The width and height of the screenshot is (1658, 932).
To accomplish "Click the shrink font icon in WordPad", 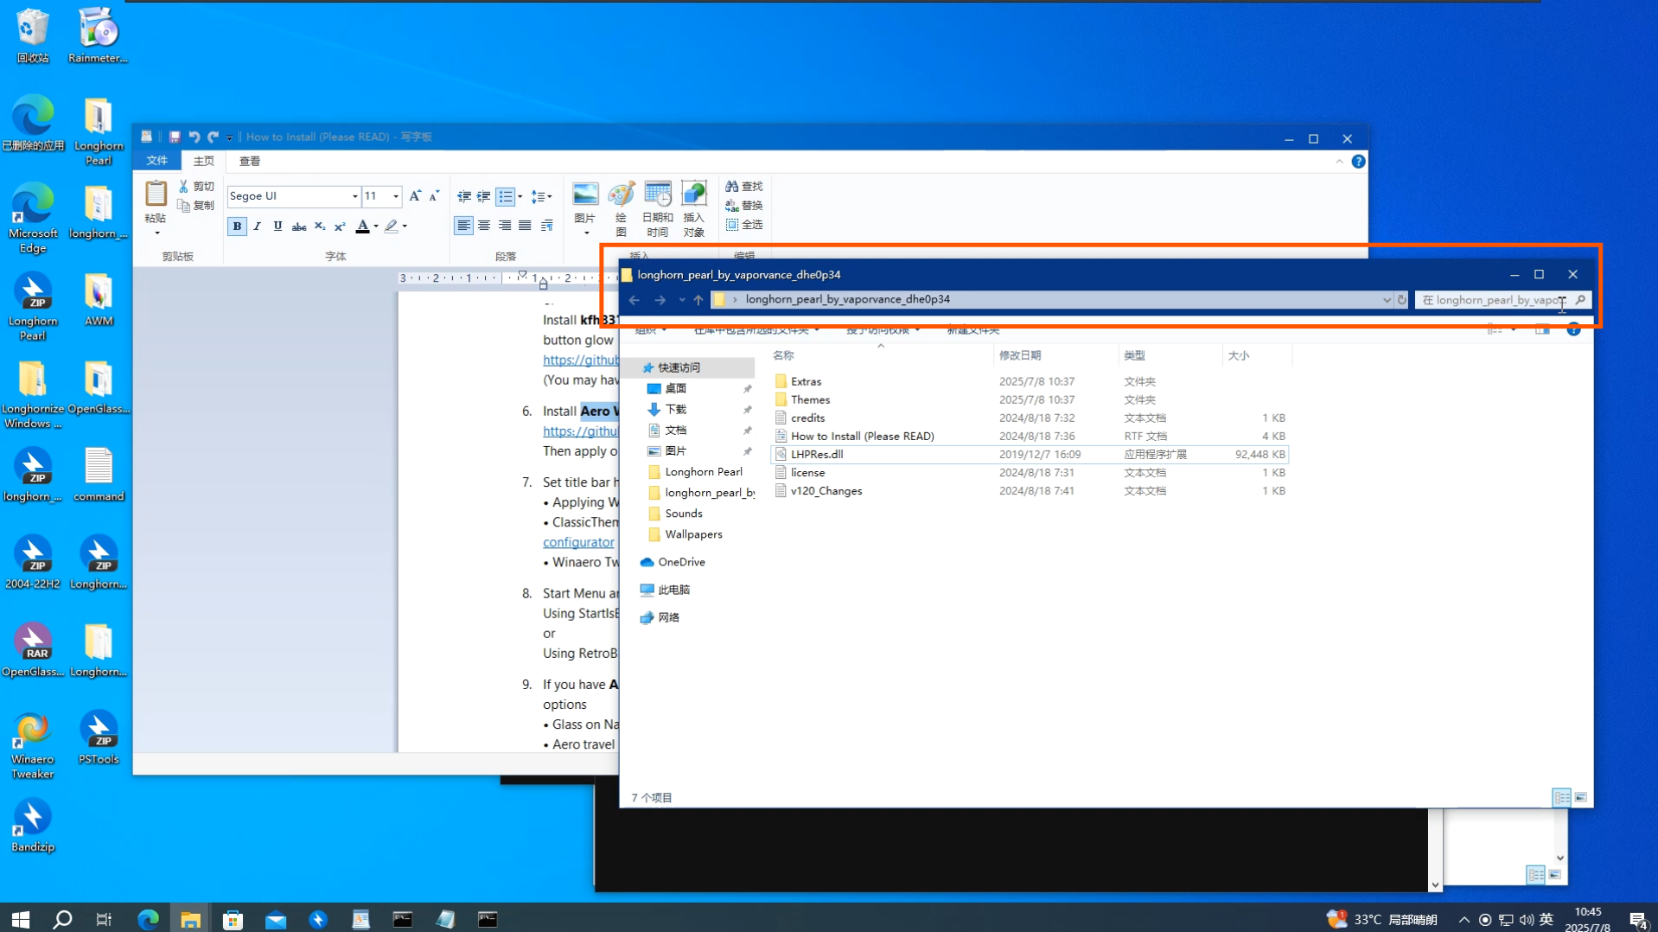I will click(435, 196).
